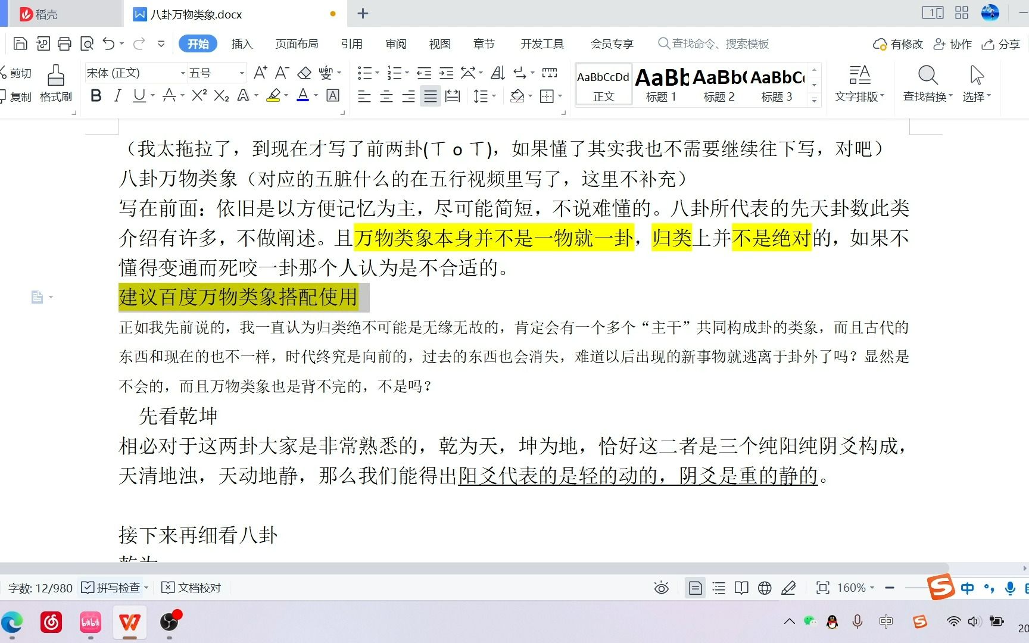Toggle strikethrough formatting
The height and width of the screenshot is (643, 1029).
[x=169, y=95]
